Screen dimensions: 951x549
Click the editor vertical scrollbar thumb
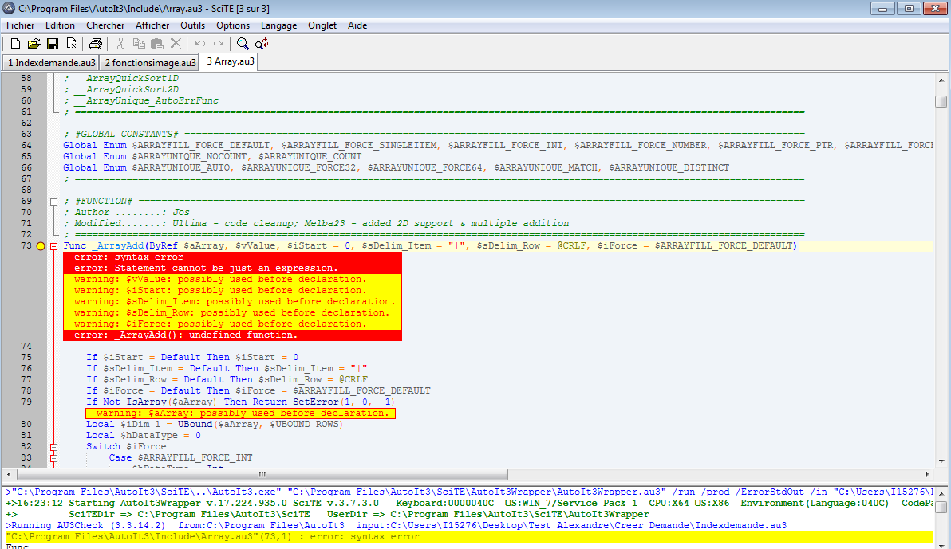tap(941, 101)
